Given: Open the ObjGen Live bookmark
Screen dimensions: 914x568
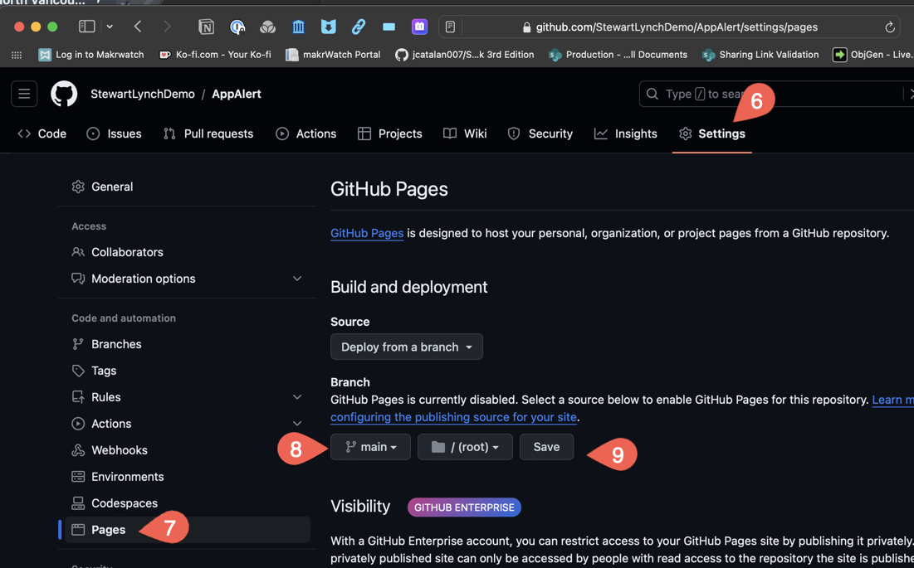Looking at the screenshot, I should tap(872, 55).
